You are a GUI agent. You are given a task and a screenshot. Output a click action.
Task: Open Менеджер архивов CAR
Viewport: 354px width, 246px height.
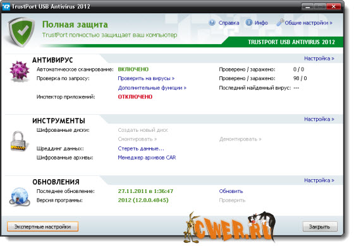coord(147,158)
